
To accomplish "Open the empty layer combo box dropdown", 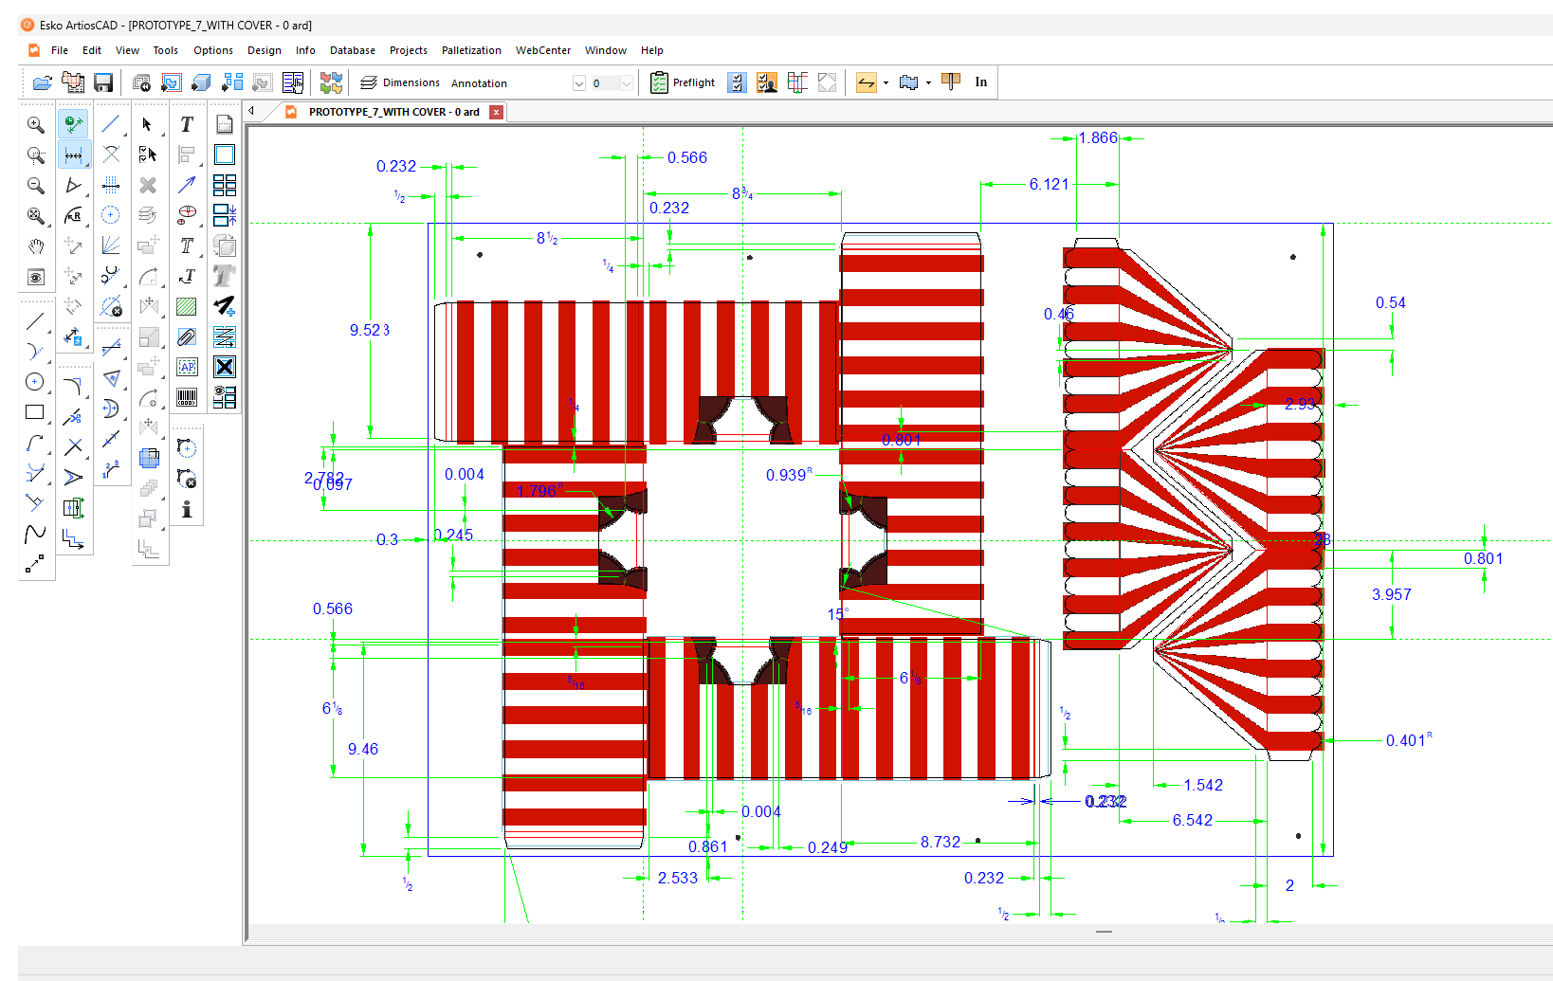I will [x=578, y=83].
